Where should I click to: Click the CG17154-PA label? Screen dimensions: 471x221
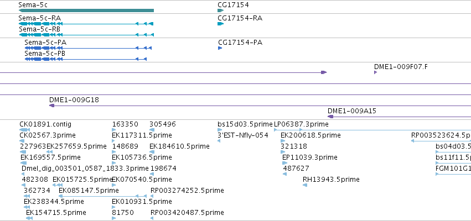tap(240, 43)
